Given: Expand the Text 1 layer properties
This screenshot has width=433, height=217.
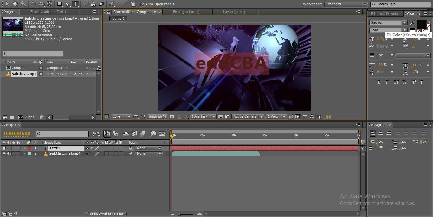Looking at the screenshot, I should [24, 148].
